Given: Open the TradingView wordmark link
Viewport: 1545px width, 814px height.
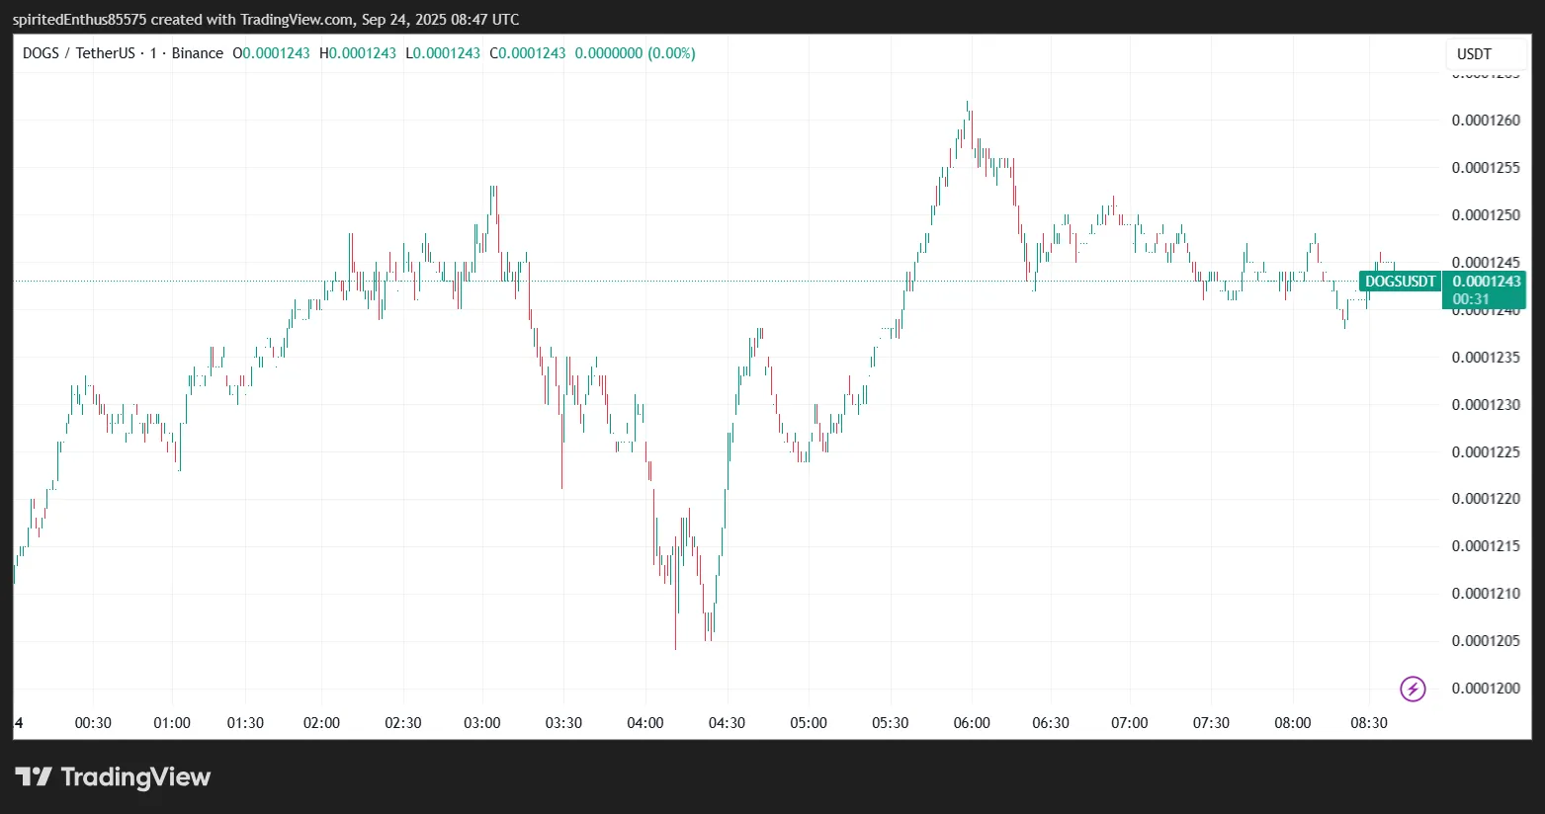Looking at the screenshot, I should pyautogui.click(x=135, y=777).
